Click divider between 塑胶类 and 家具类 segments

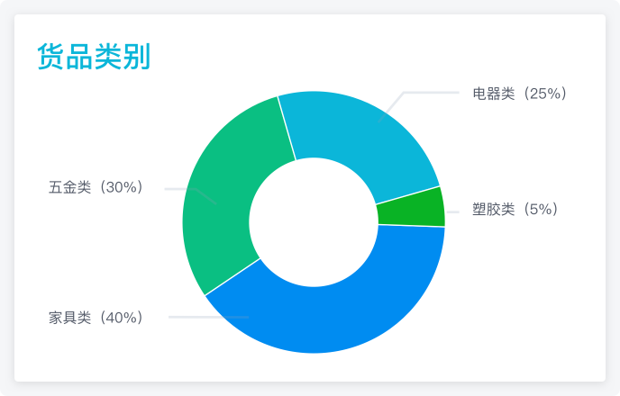(411, 226)
